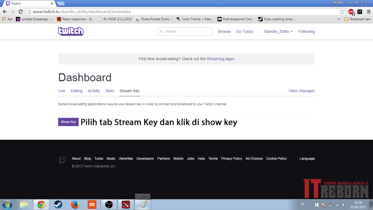Screen dimensions: 373x210
Task: Click the Twitch Search field
Action: [x=185, y=31]
